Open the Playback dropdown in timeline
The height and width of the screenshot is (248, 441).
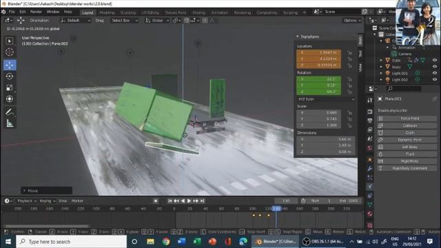[27, 200]
